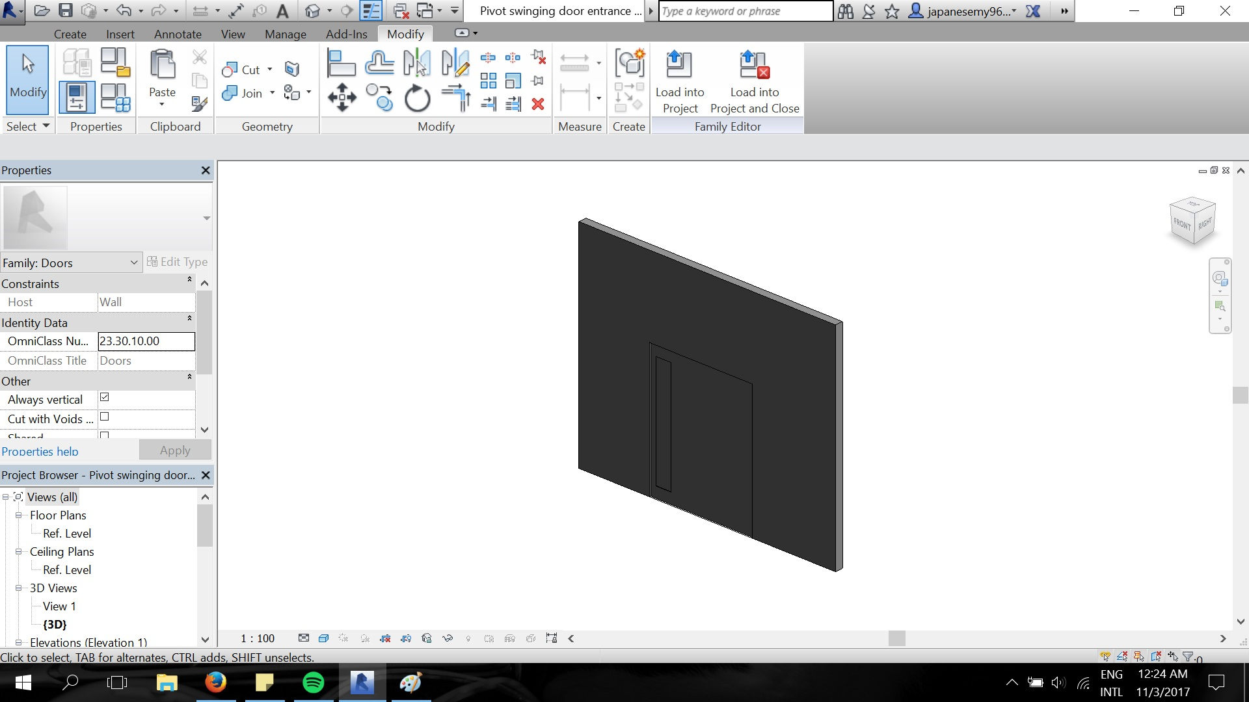Click the search keyword input box
The width and height of the screenshot is (1249, 702).
point(745,11)
